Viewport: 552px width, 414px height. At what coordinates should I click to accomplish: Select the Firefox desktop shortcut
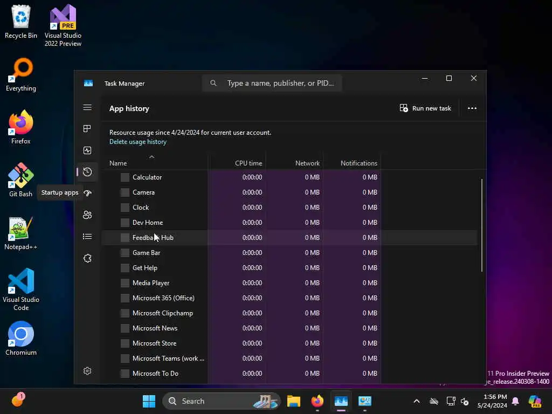[21, 127]
